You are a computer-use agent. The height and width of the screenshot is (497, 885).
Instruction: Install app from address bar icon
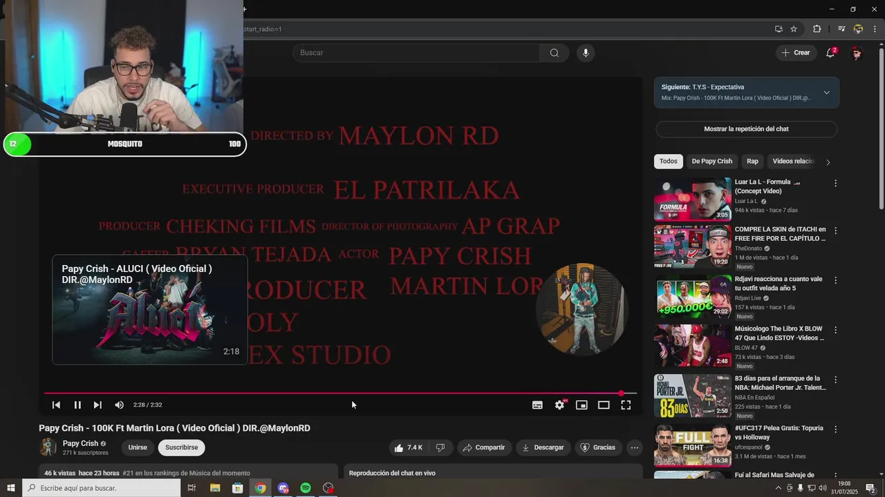(x=779, y=29)
